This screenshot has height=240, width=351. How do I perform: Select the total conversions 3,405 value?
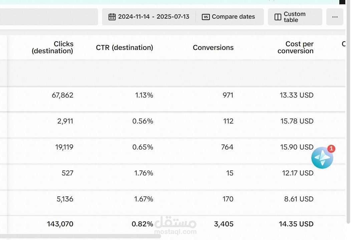[224, 224]
